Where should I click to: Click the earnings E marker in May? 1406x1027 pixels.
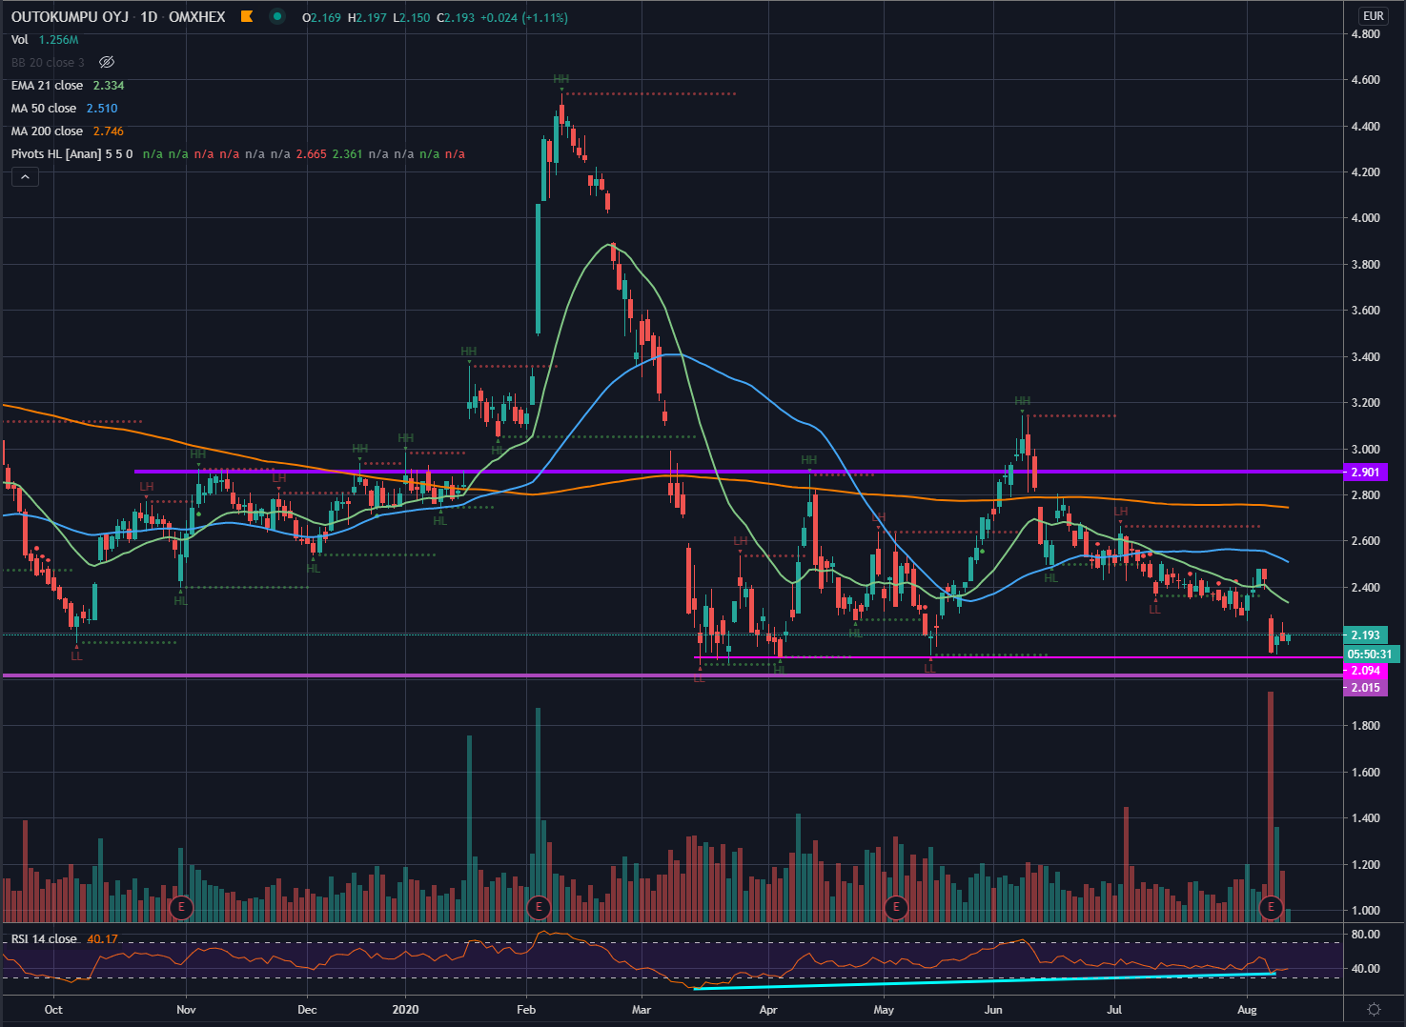click(895, 907)
